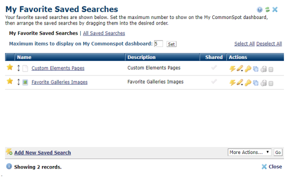Click Add New Saved Search link
Viewport: 289px width, 180px height.
pos(43,152)
